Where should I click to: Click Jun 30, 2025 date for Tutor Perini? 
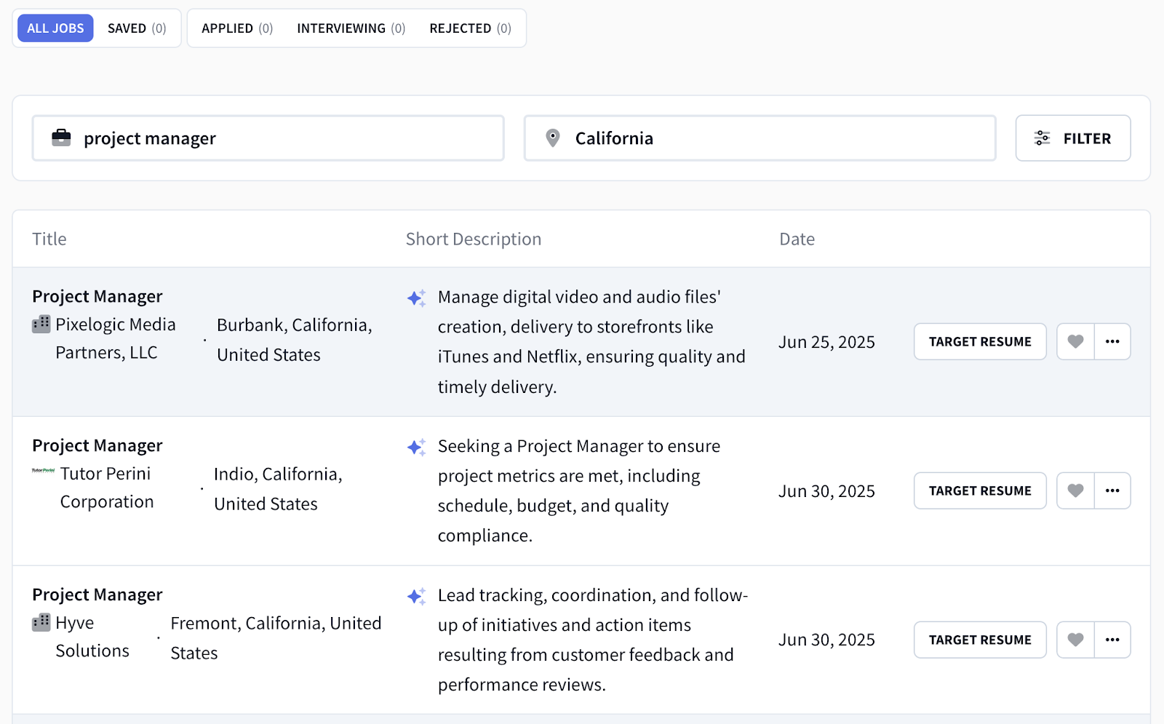(826, 491)
